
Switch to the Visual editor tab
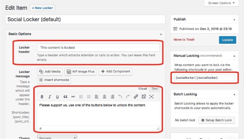[x=142, y=89]
